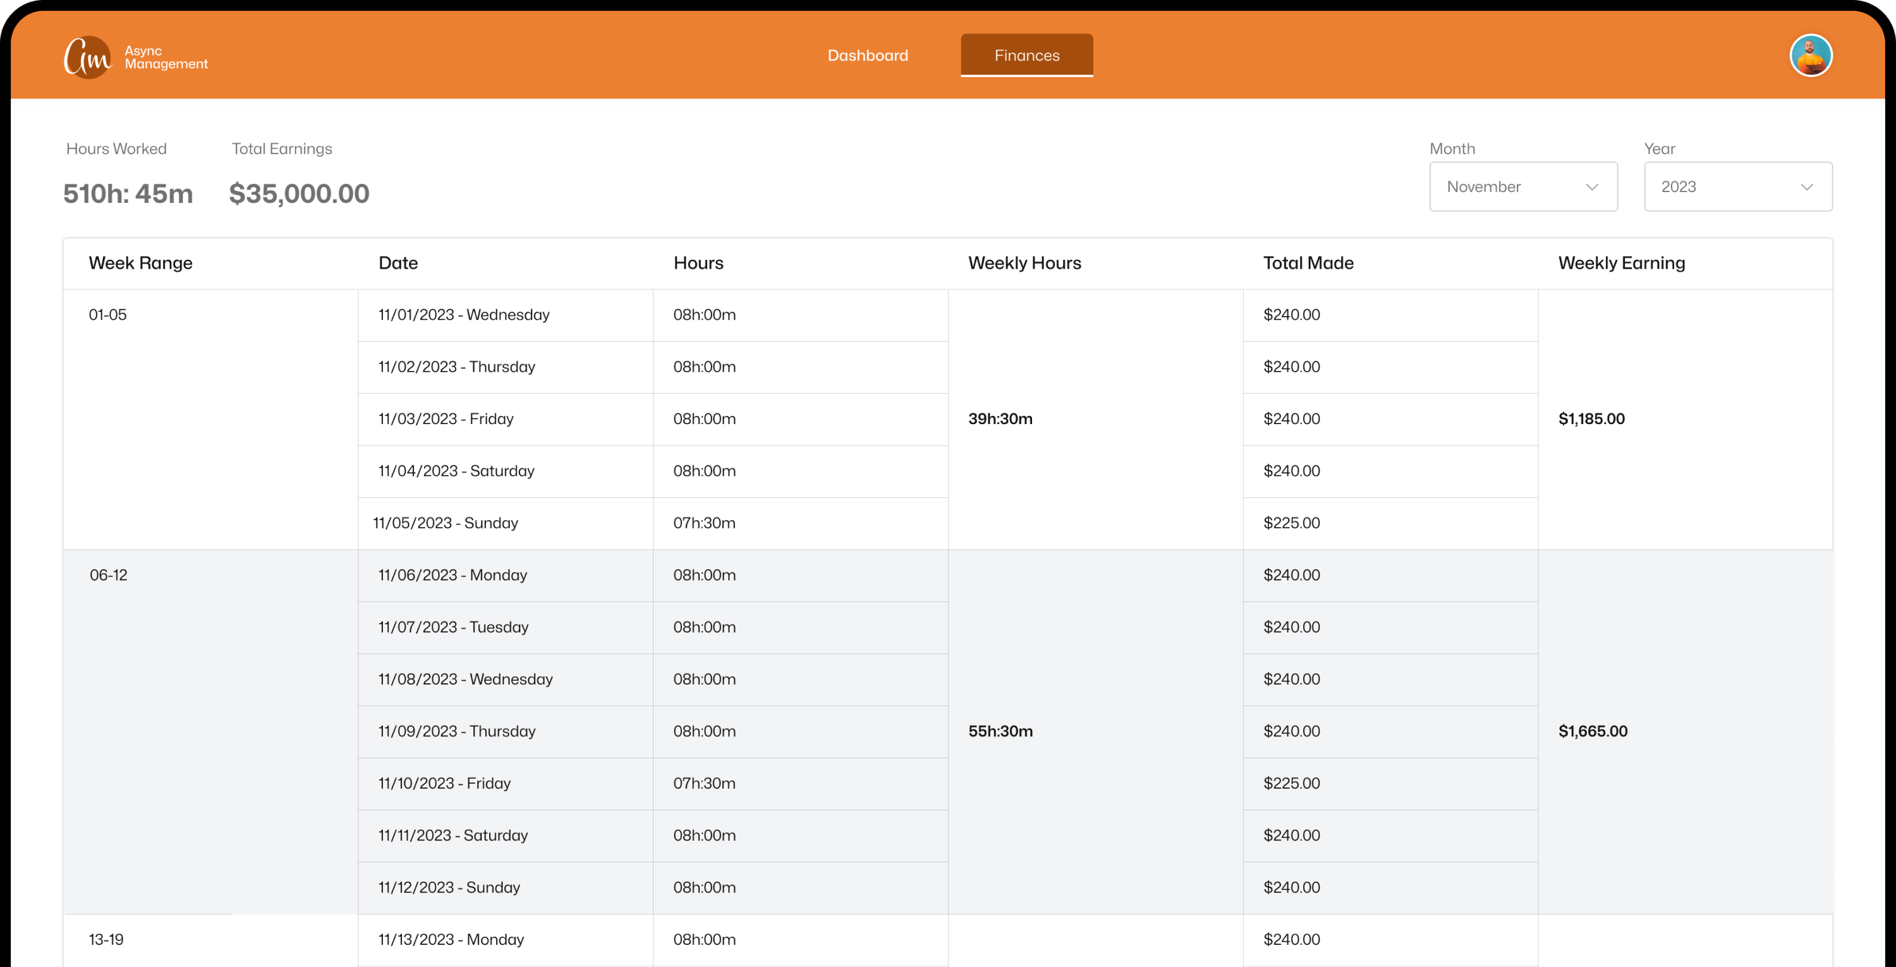Click the 39h:30m weekly hours value
The image size is (1896, 967).
pyautogui.click(x=1000, y=420)
